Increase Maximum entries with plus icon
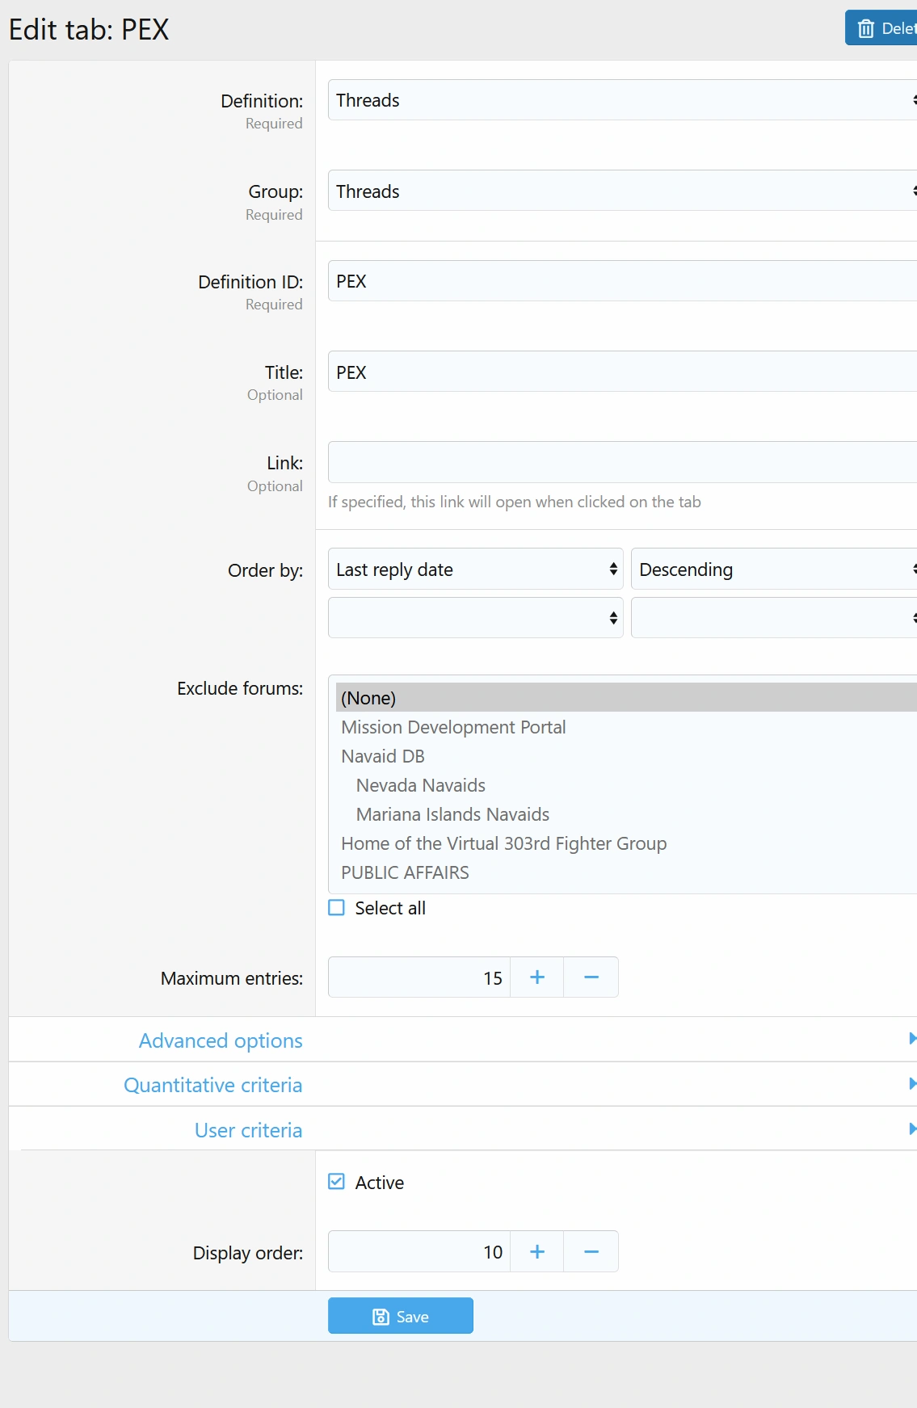Viewport: 917px width, 1408px height. (536, 977)
